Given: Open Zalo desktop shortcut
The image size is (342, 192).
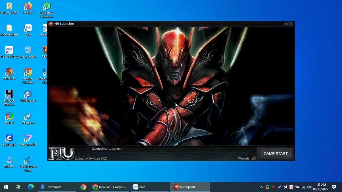Looking at the screenshot, I should coord(28,30).
